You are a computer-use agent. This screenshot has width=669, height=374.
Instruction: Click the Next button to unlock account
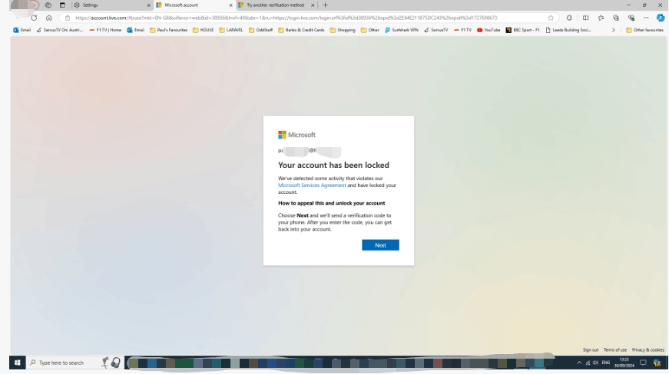point(380,245)
